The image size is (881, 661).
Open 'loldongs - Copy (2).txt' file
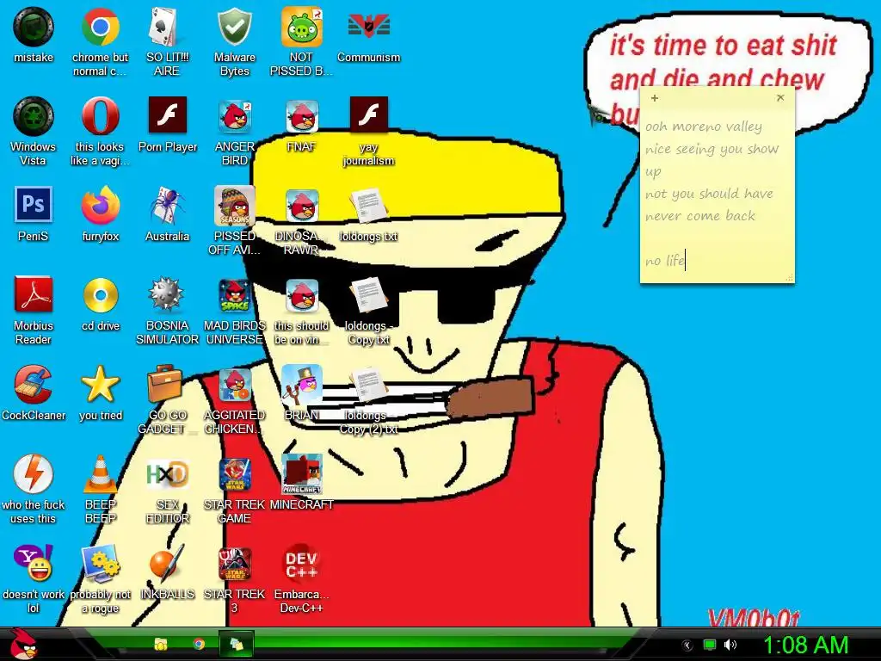point(368,385)
